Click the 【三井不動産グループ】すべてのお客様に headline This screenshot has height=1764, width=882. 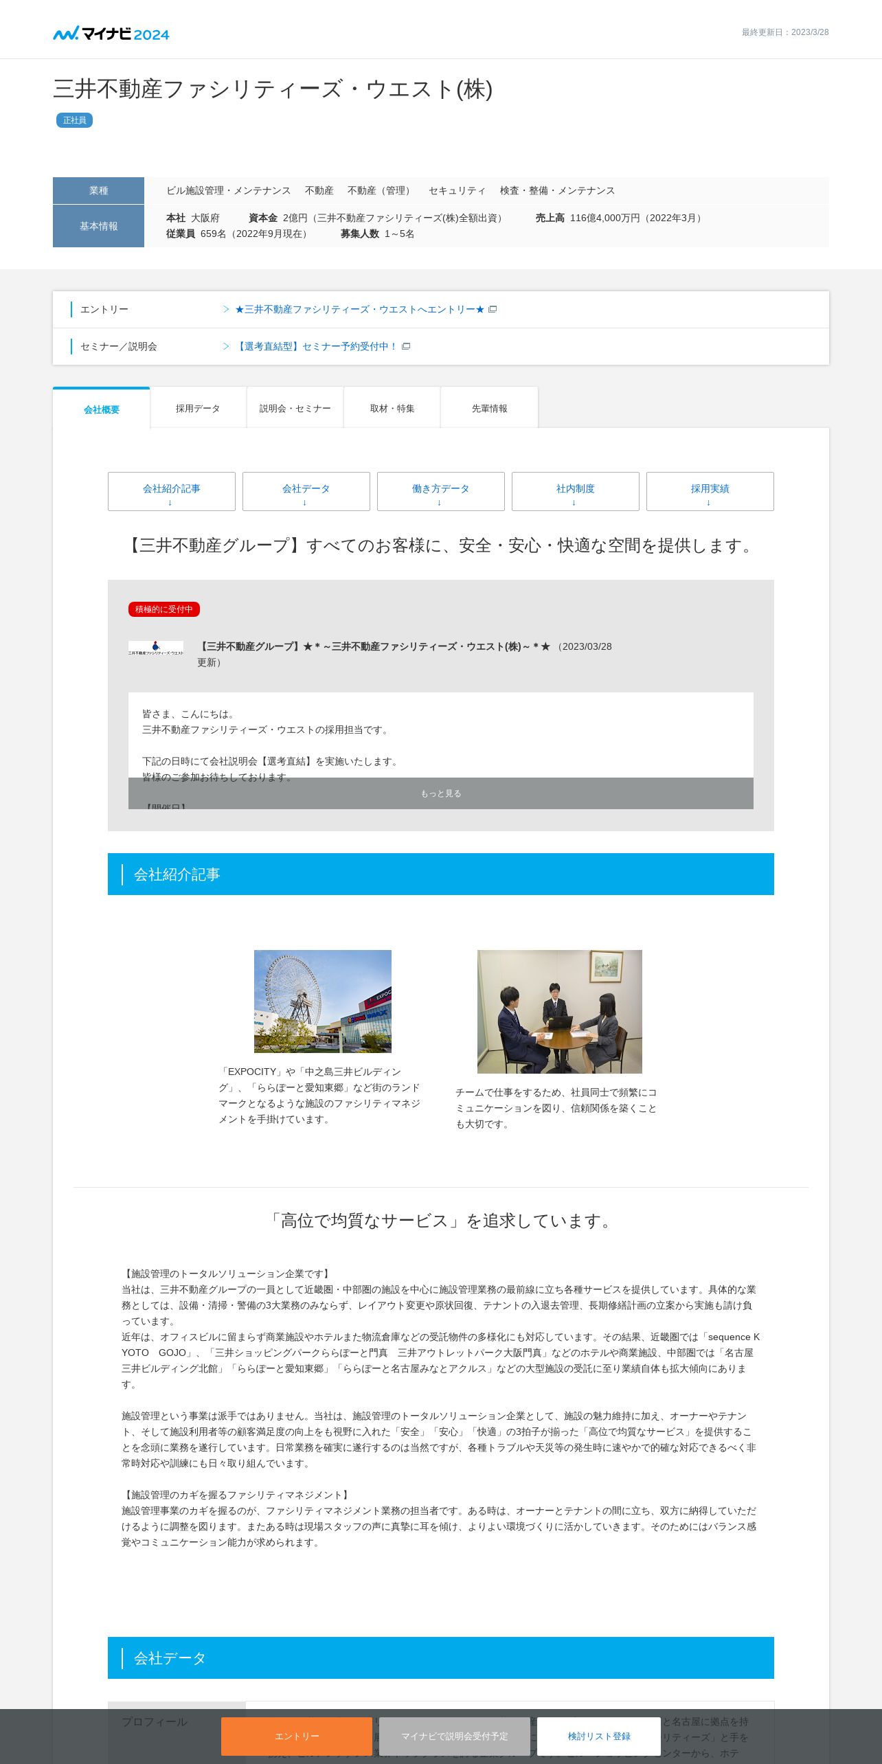tap(441, 545)
